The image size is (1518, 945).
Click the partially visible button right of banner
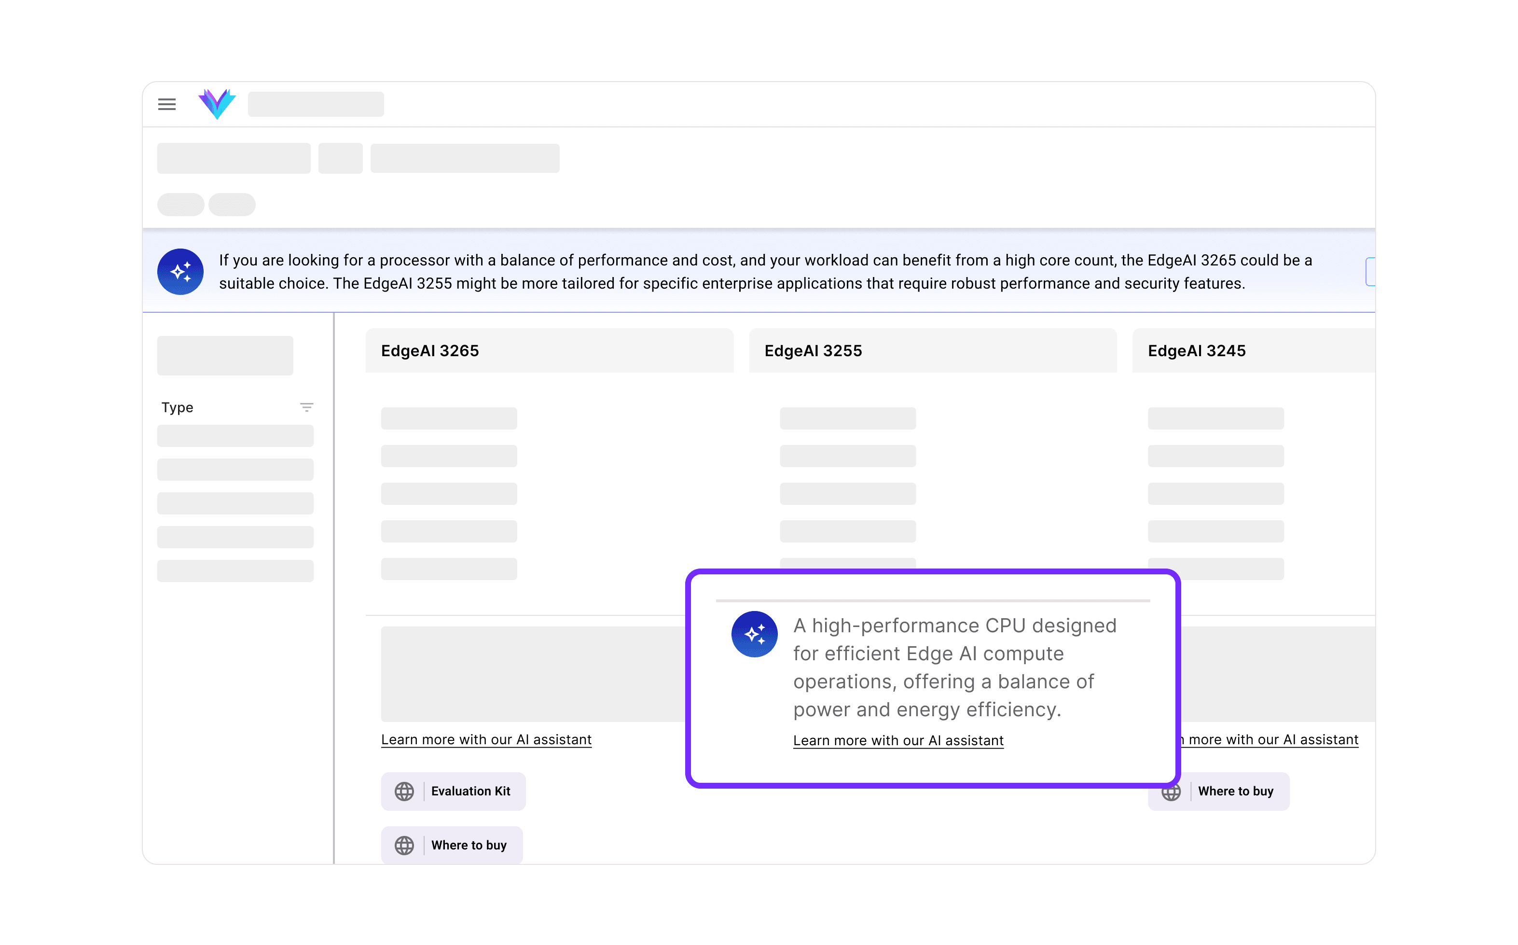[1370, 272]
